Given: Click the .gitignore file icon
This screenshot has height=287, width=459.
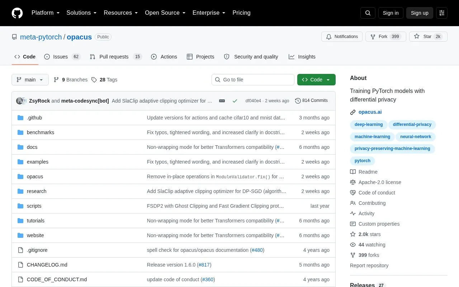Looking at the screenshot, I should click(x=20, y=250).
